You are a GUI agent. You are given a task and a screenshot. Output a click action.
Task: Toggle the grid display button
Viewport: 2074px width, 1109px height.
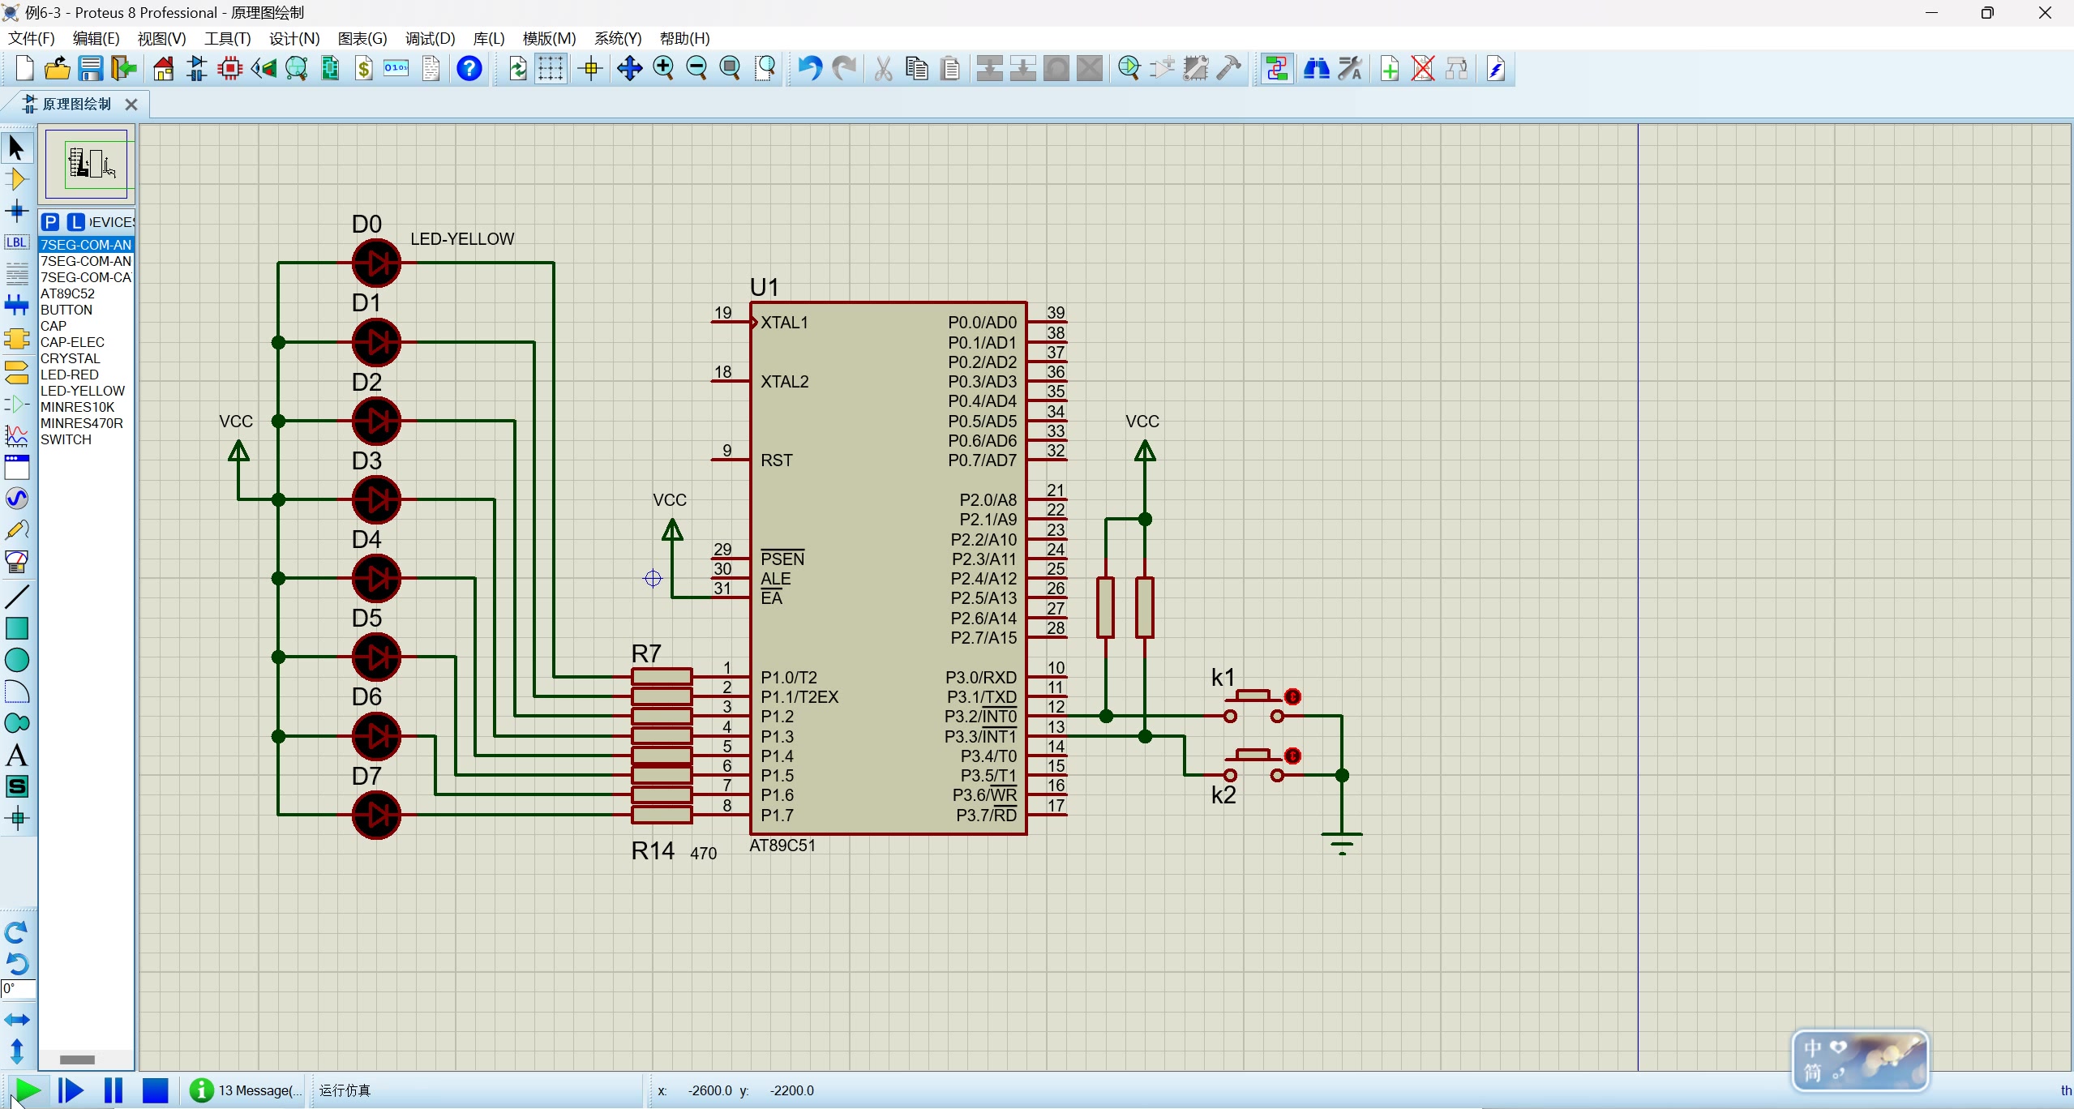coord(551,69)
